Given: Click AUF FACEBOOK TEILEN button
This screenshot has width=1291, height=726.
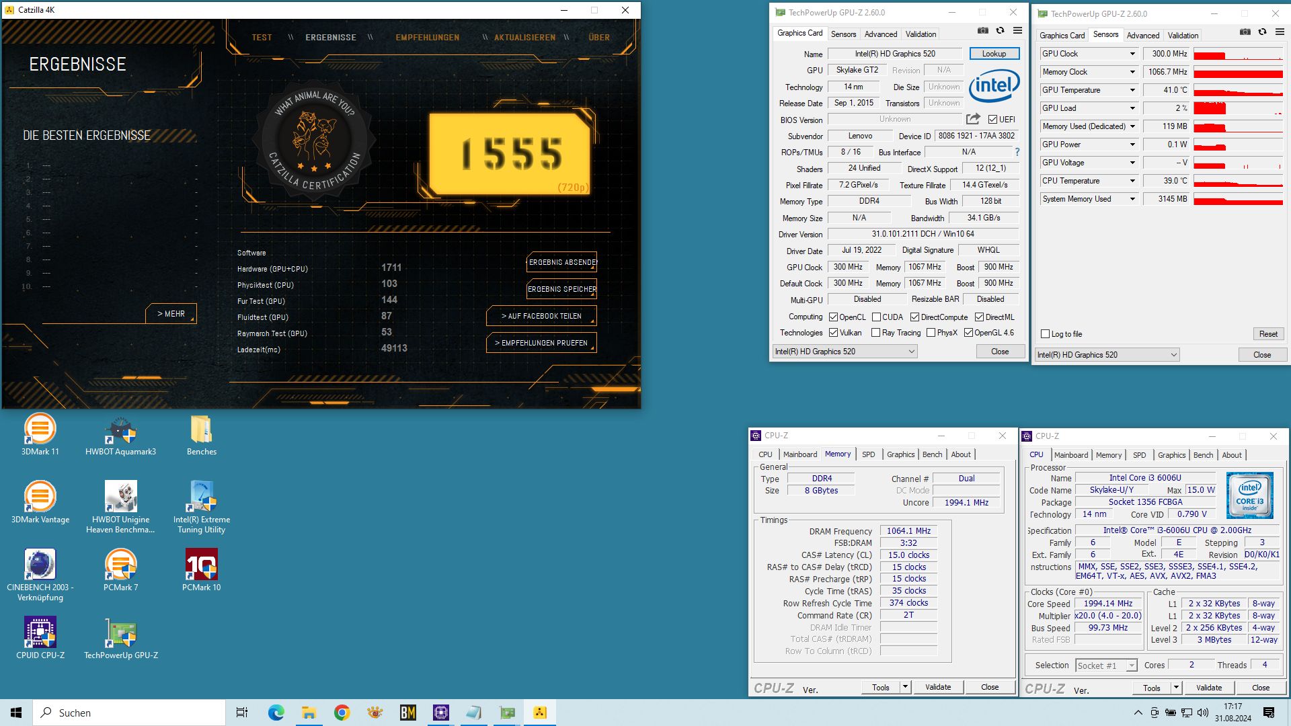Looking at the screenshot, I should tap(541, 316).
